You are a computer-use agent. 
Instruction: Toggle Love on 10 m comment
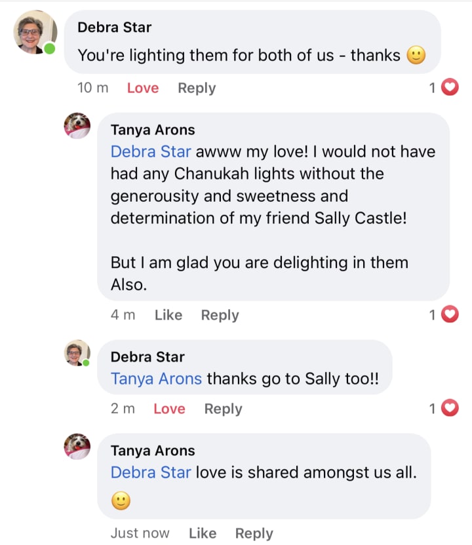(x=143, y=88)
